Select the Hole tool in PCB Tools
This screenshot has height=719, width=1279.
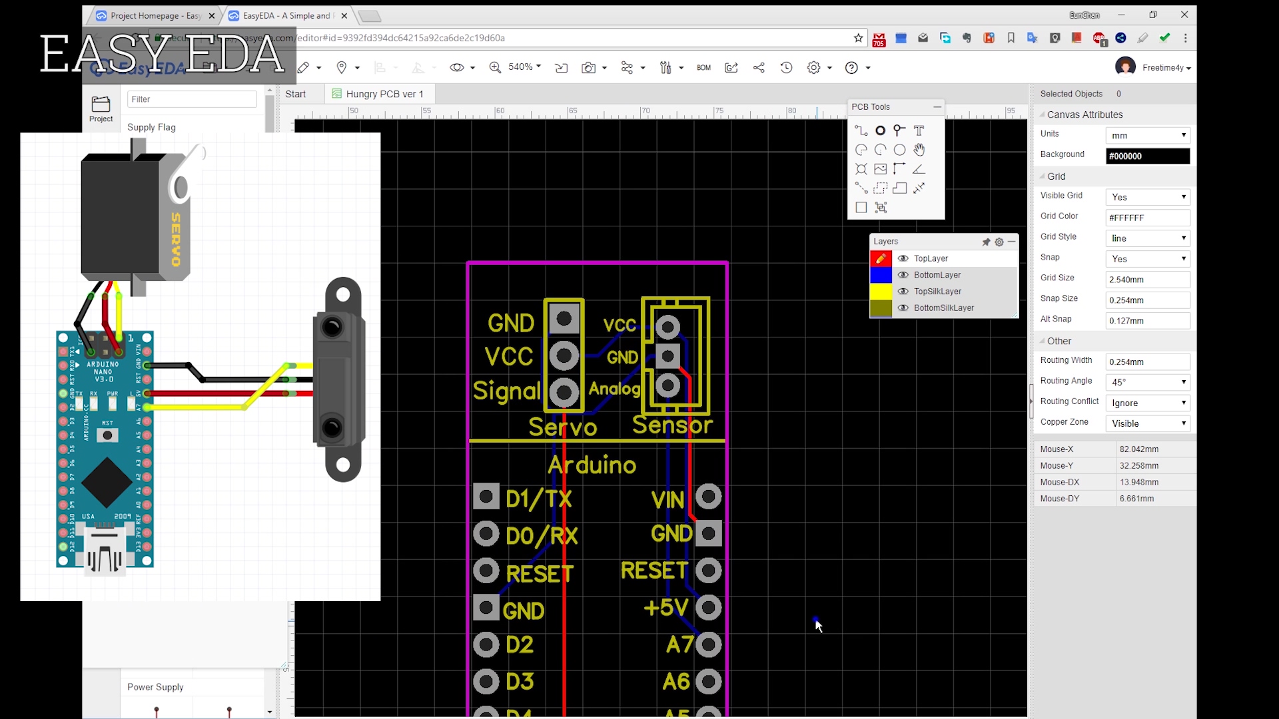(x=861, y=169)
